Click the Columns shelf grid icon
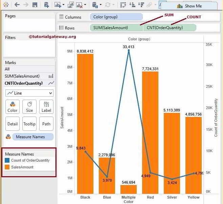 point(61,17)
